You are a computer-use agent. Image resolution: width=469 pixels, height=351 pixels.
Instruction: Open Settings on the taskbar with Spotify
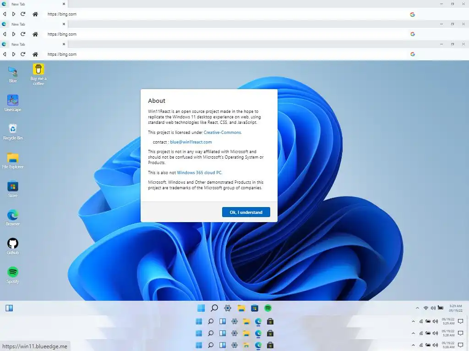(228, 308)
